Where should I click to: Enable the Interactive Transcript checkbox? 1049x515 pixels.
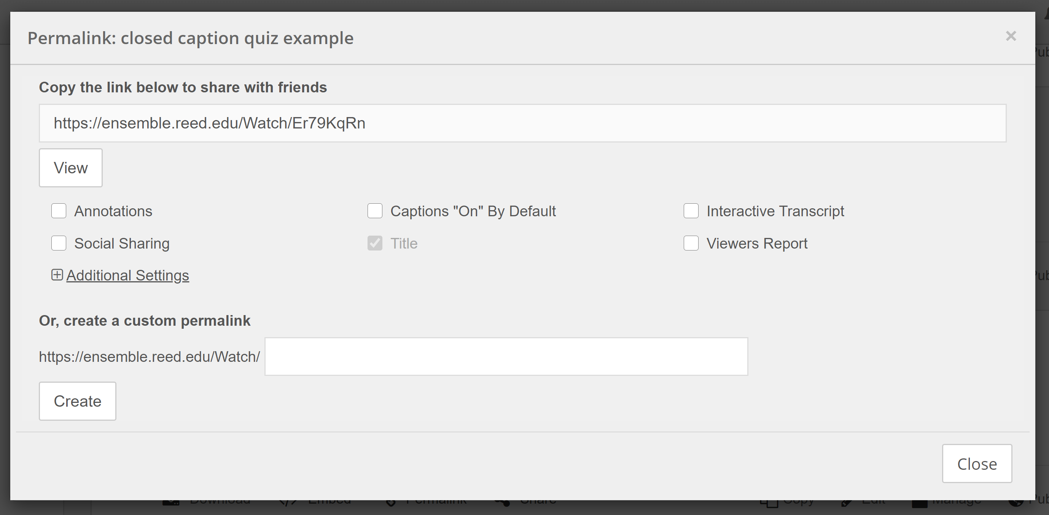click(x=691, y=211)
